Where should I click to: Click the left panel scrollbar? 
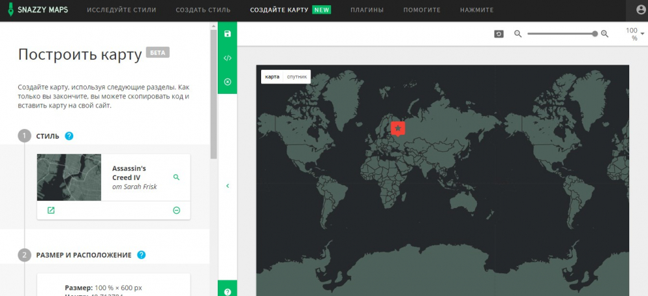click(214, 94)
